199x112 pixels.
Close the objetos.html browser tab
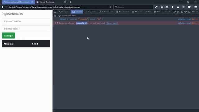pyautogui.click(x=32, y=2)
